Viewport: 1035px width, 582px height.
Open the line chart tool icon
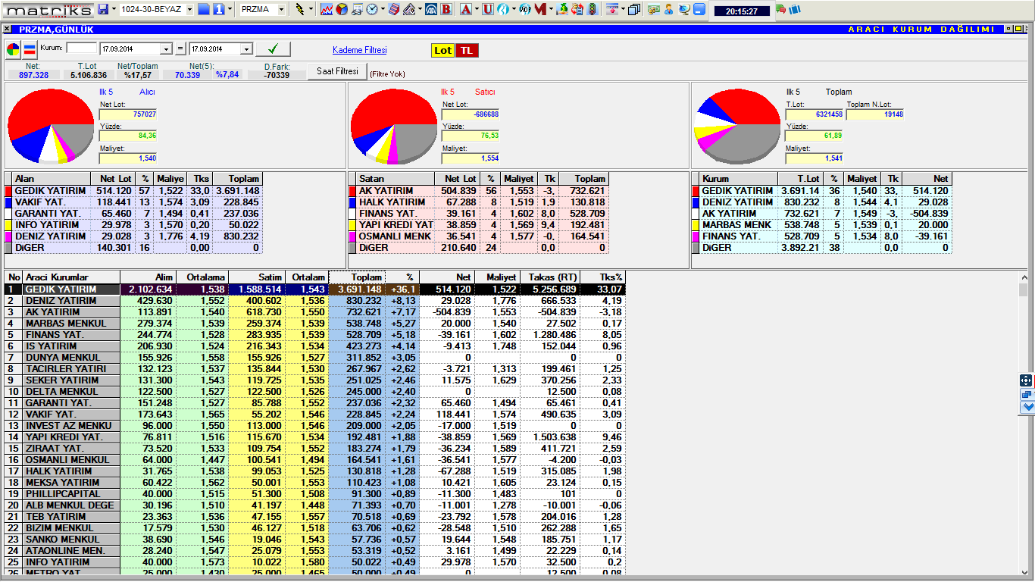327,9
